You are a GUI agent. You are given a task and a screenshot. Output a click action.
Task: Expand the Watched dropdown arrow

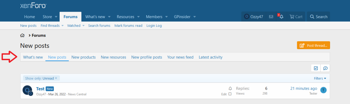click(x=83, y=26)
